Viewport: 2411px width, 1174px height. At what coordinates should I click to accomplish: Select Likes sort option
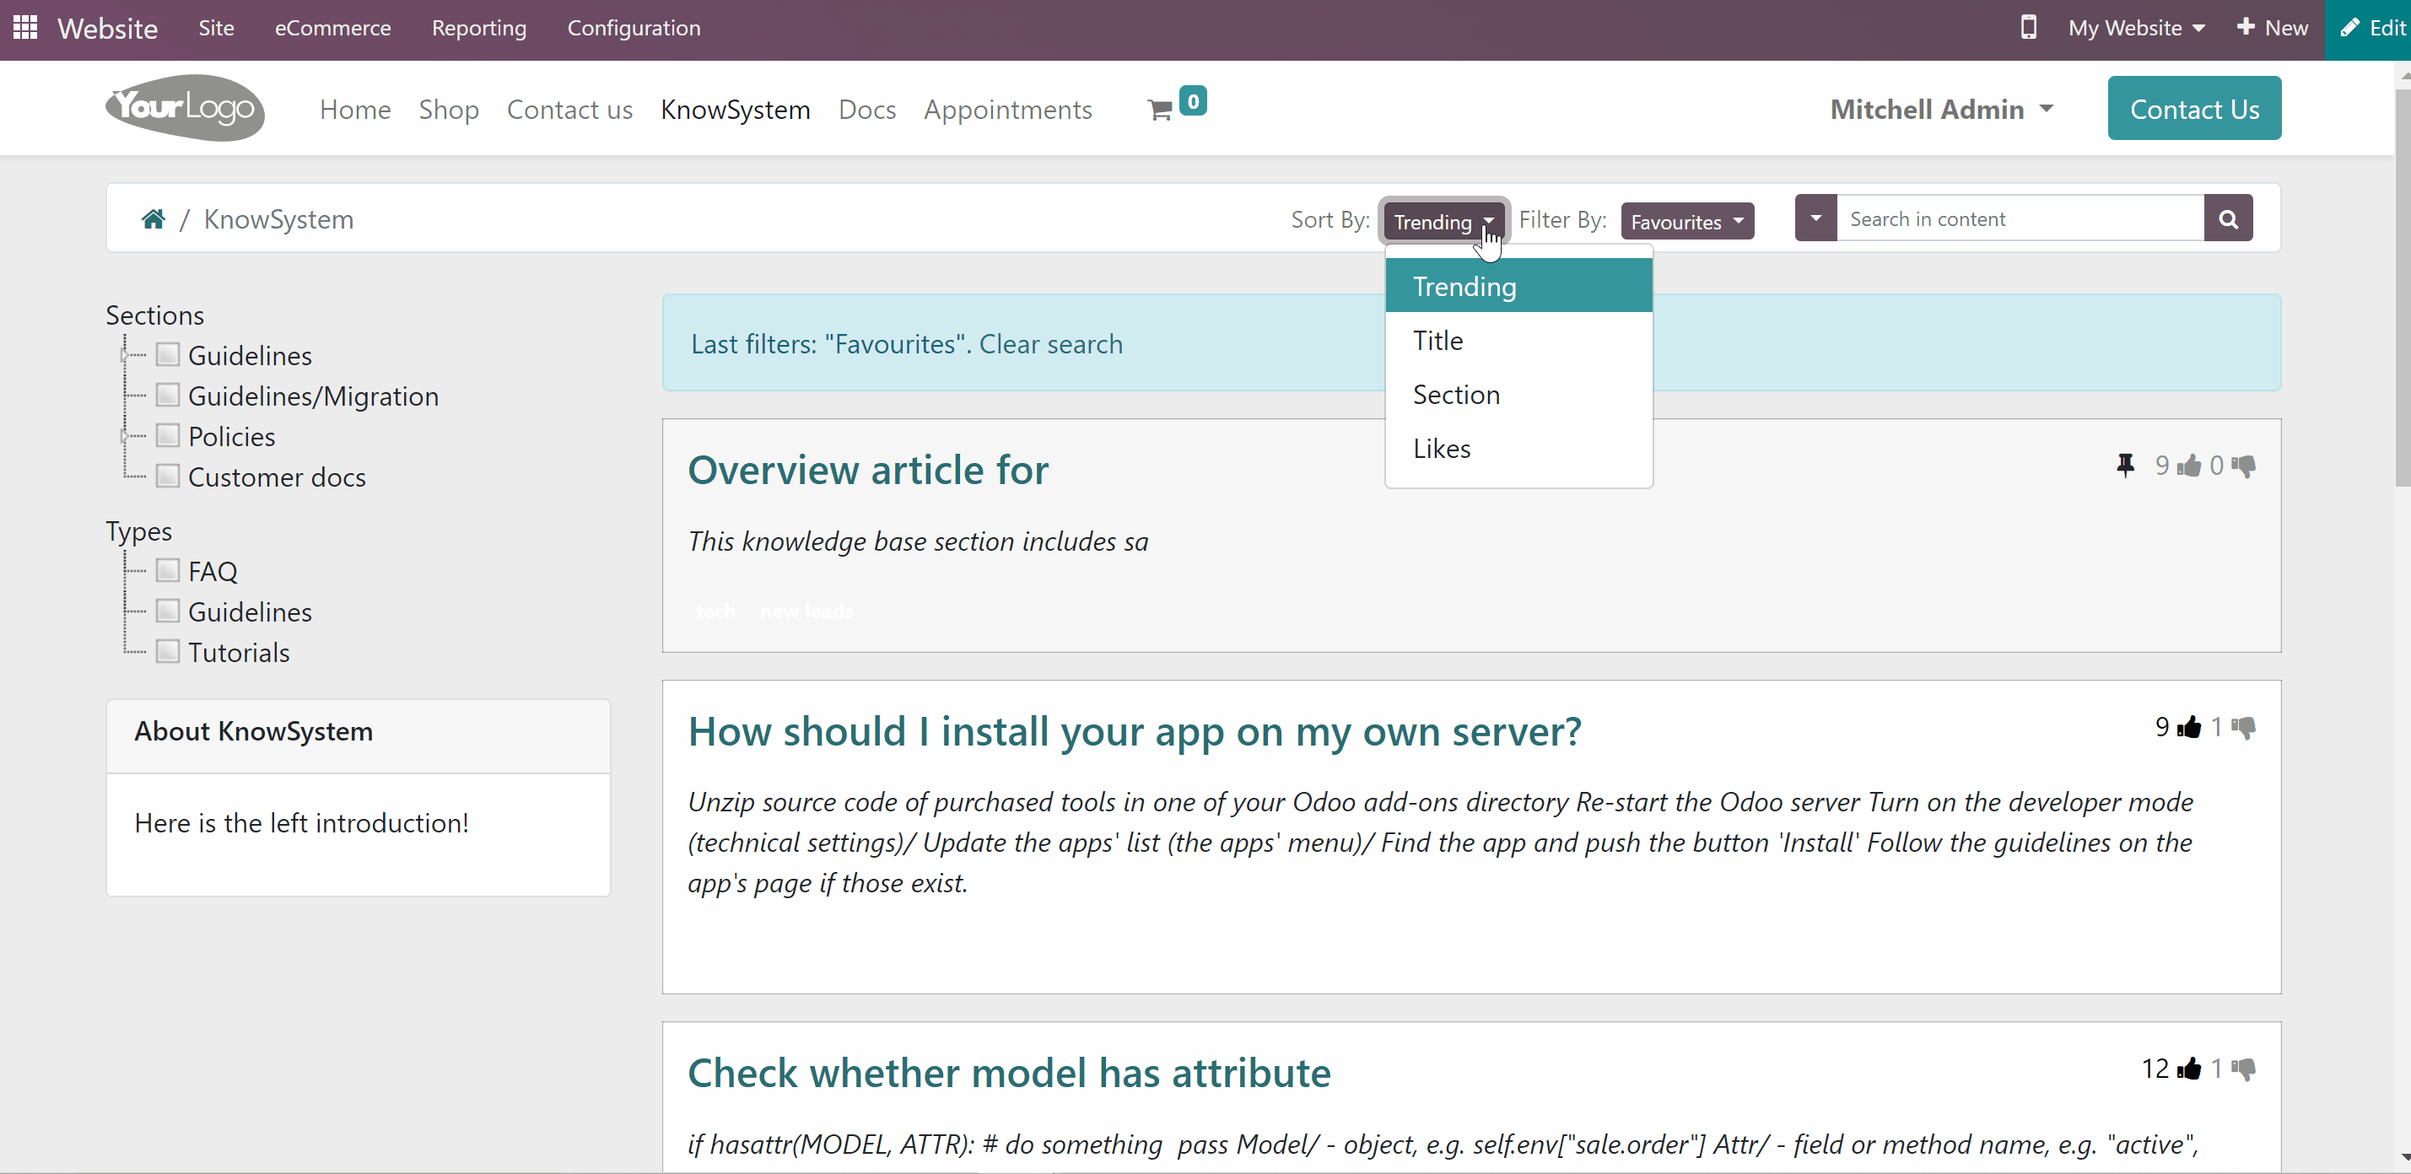(1518, 449)
